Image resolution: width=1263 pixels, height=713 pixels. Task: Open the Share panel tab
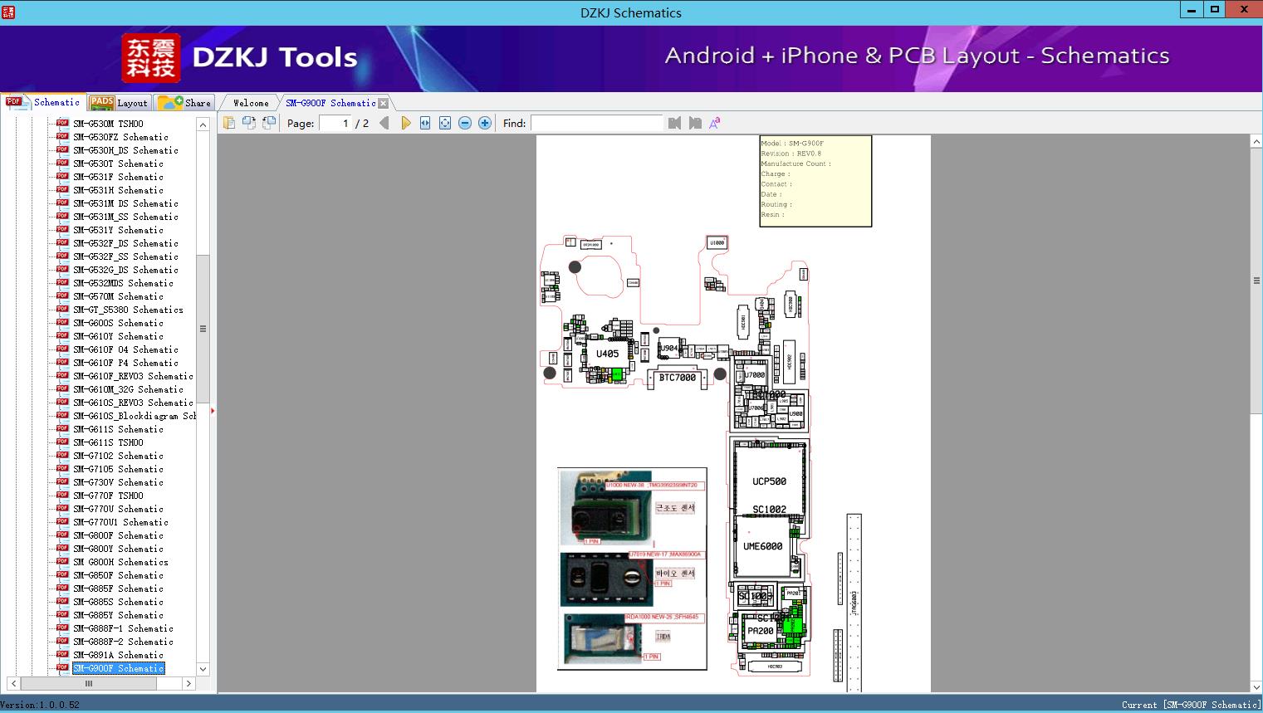point(185,103)
